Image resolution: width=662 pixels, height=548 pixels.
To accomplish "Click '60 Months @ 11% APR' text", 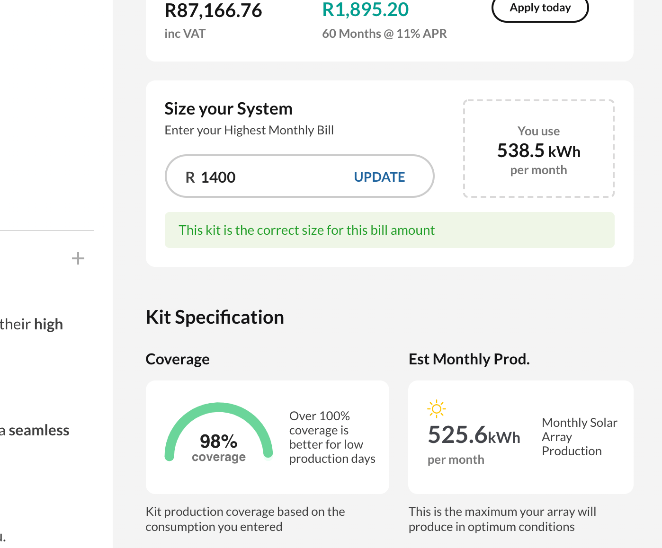I will 384,34.
